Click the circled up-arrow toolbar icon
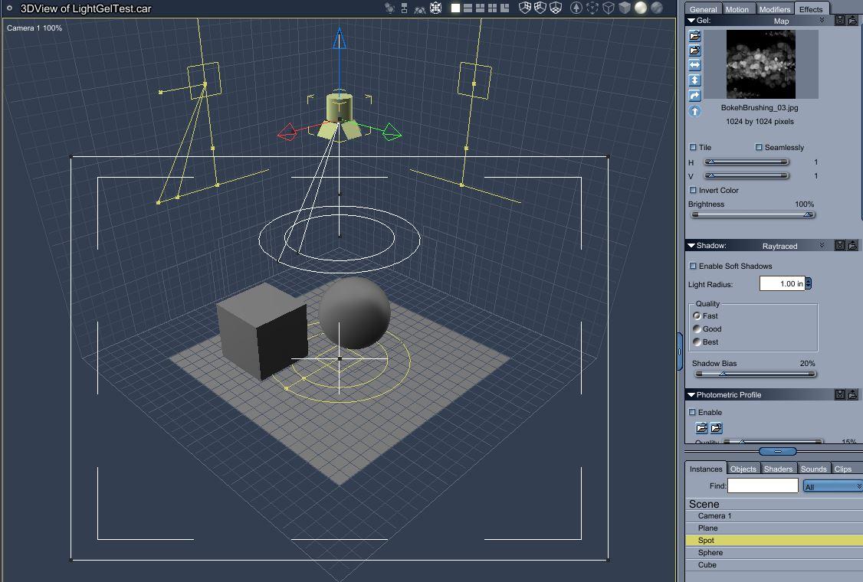Image resolution: width=863 pixels, height=582 pixels. point(576,8)
